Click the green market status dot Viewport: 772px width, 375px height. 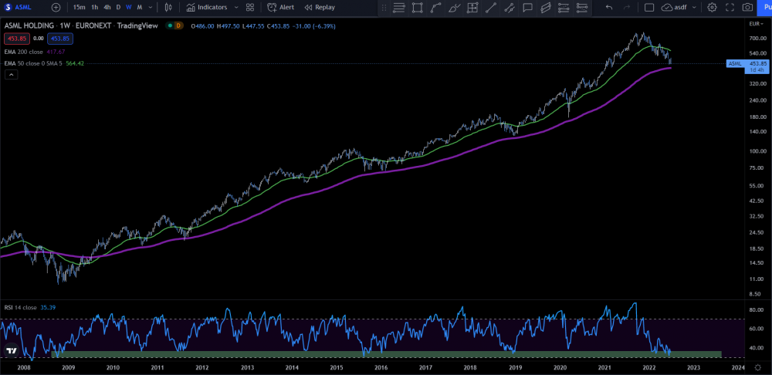tap(169, 25)
